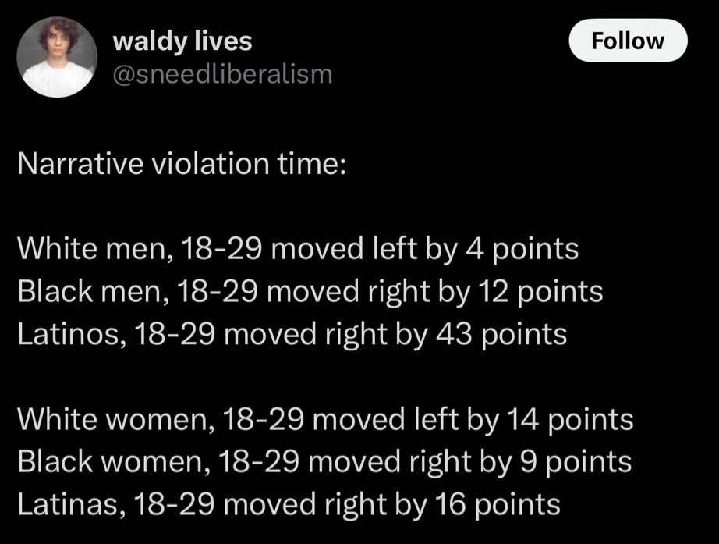Click the word 'violation' in the tweet

[x=210, y=164]
